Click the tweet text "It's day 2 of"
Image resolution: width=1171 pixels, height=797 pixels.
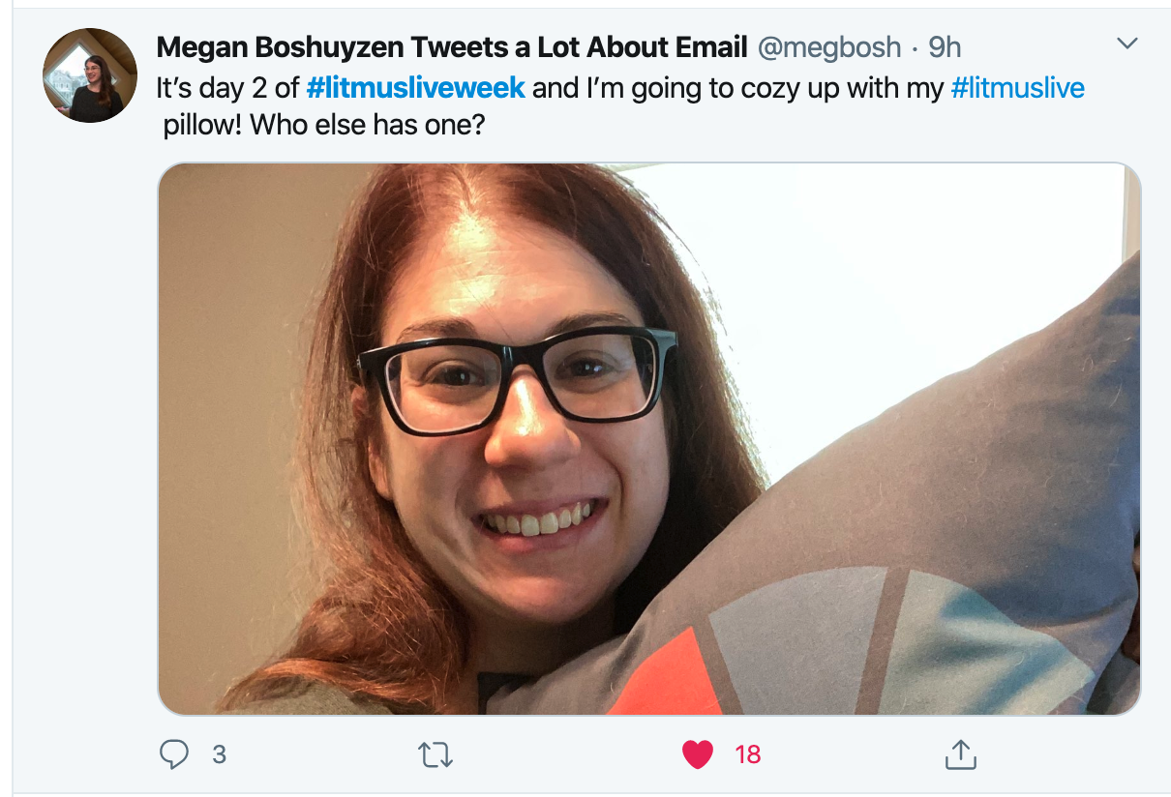click(x=227, y=88)
